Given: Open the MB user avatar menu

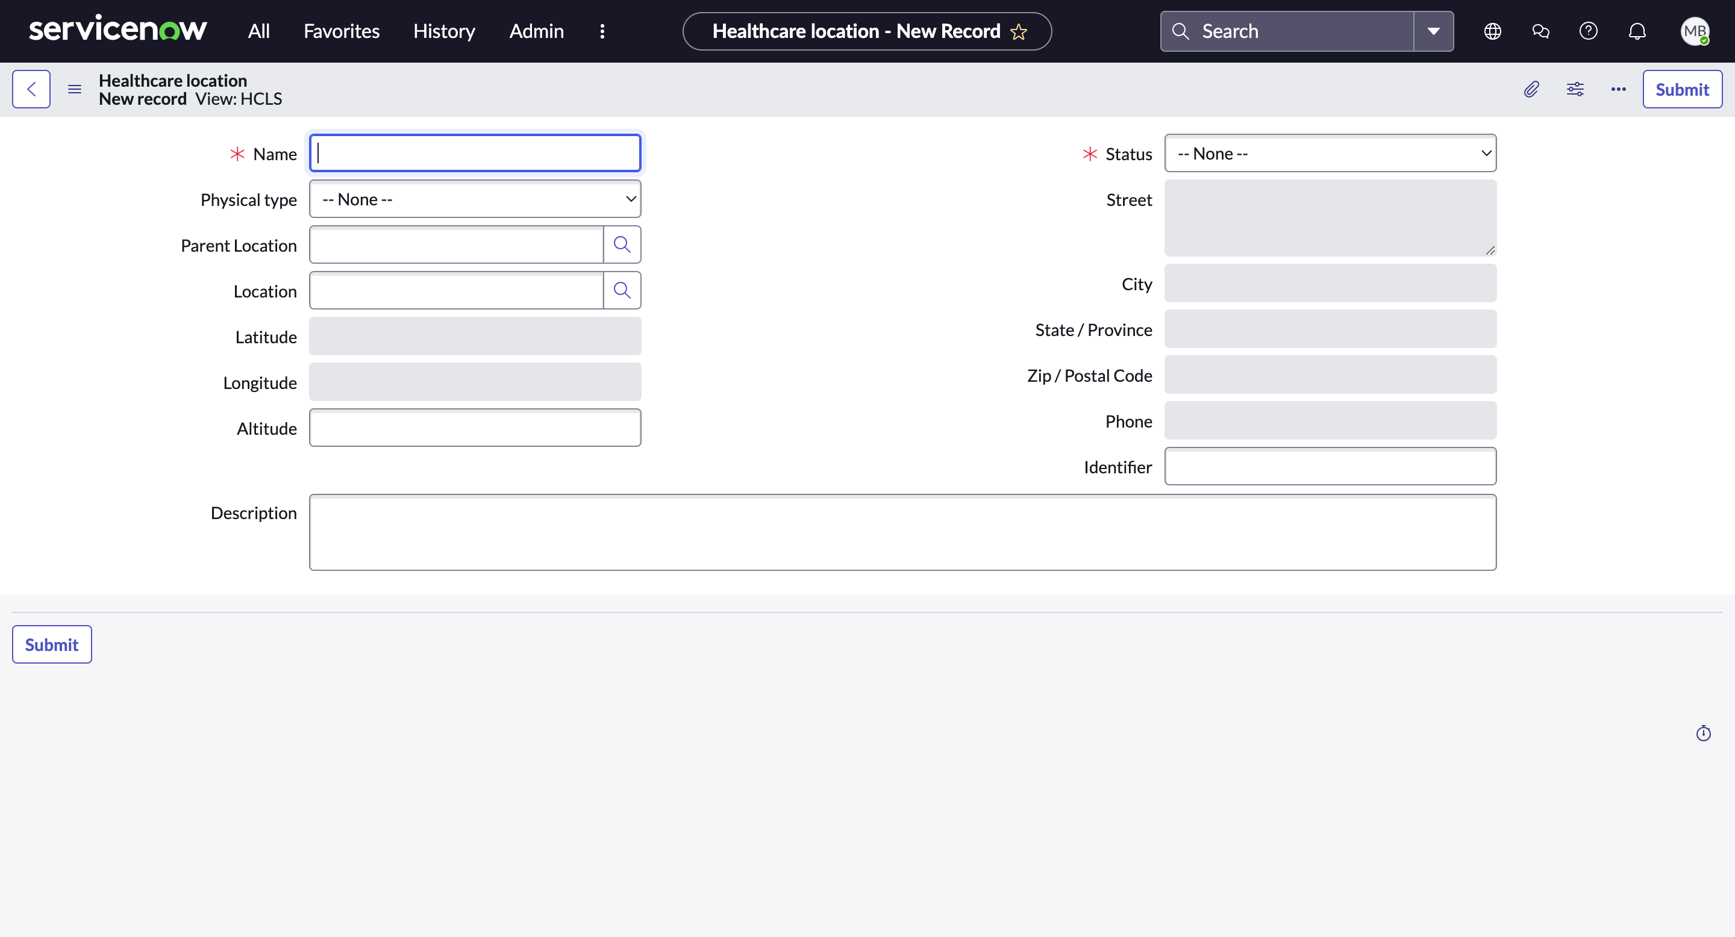Looking at the screenshot, I should (1695, 31).
